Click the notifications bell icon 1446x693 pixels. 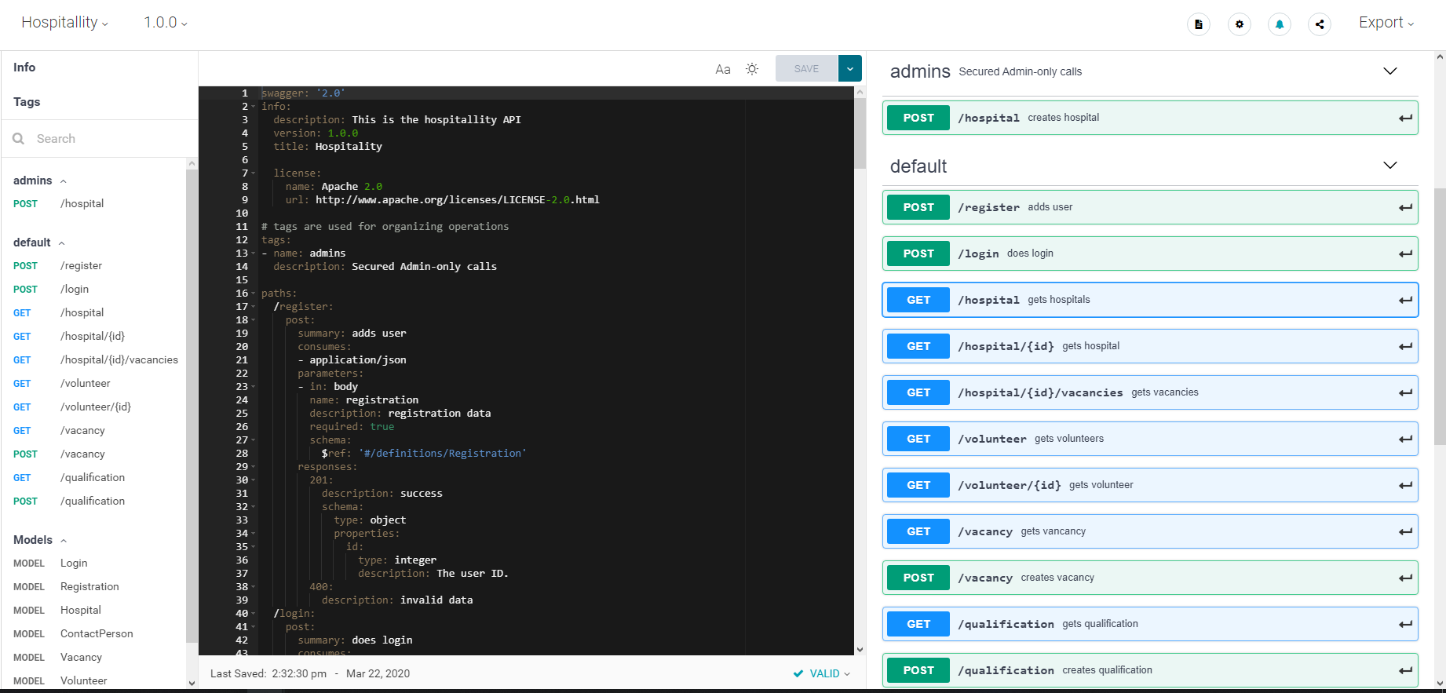(x=1280, y=24)
